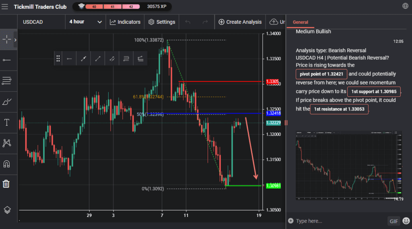This screenshot has height=229, width=412.
Task: Switch to the General chat tab
Action: [301, 22]
